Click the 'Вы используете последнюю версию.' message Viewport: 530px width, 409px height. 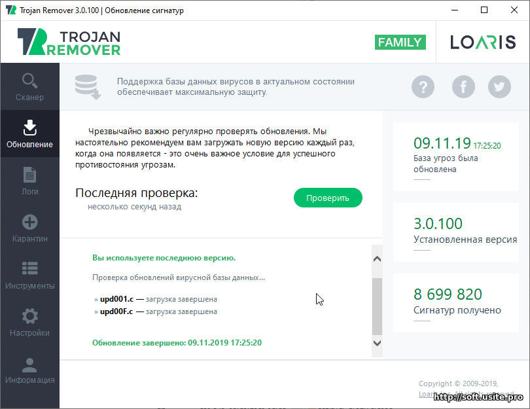tap(164, 258)
